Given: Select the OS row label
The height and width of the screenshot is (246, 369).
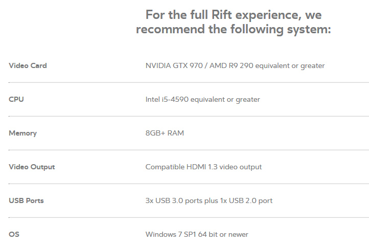Looking at the screenshot, I should 14,234.
